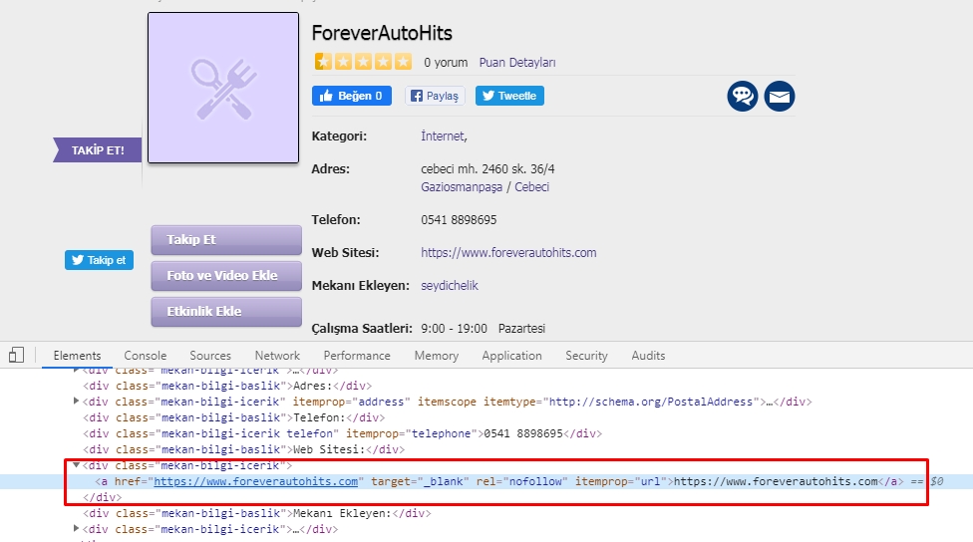Open the foreverautohits.com website link on page

[x=508, y=252]
